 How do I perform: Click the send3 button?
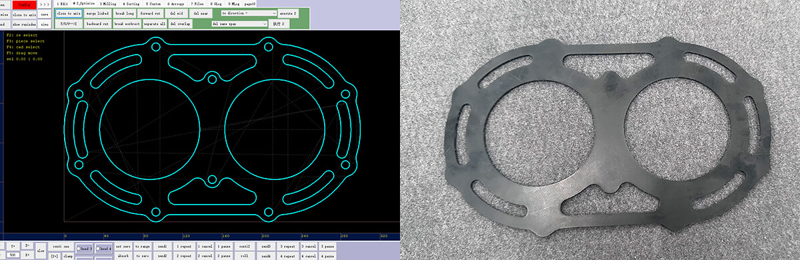(x=266, y=246)
